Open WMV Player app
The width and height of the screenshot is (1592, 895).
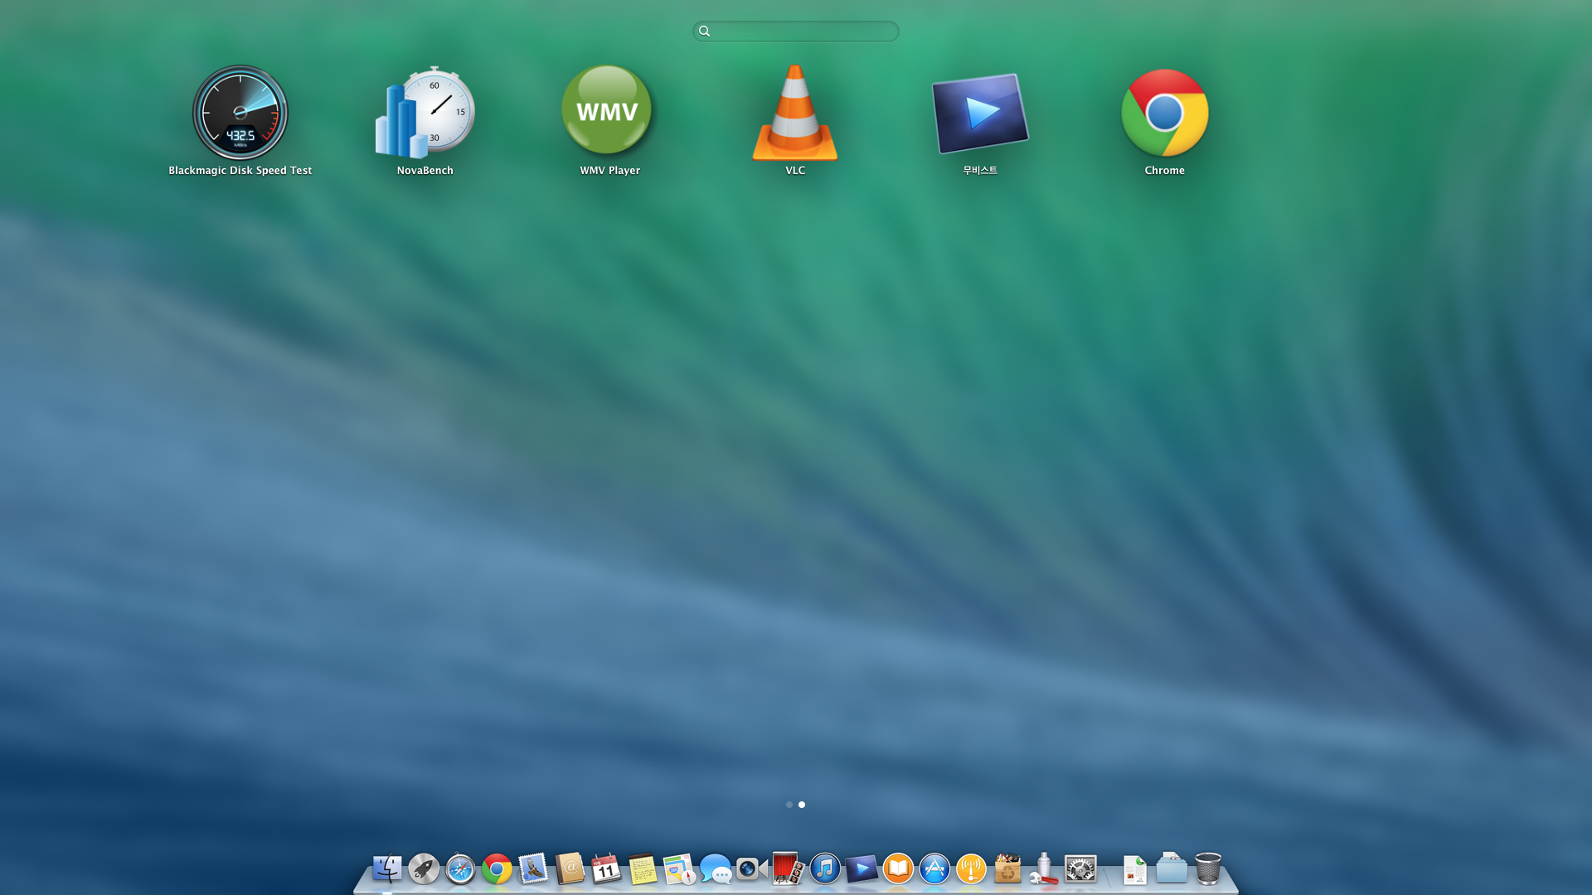click(x=609, y=111)
